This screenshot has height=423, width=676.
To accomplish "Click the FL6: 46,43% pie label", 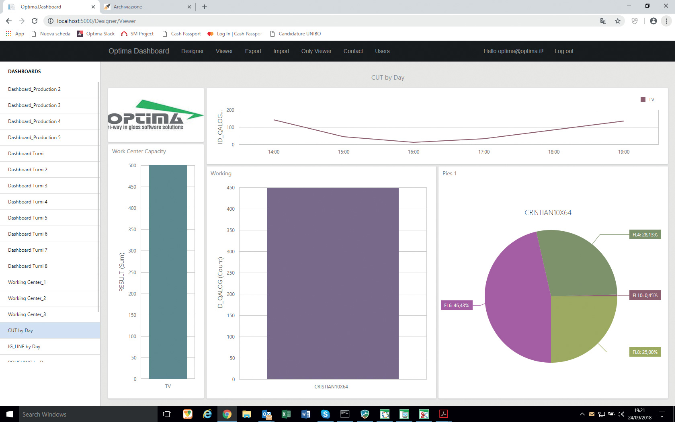I will (457, 306).
